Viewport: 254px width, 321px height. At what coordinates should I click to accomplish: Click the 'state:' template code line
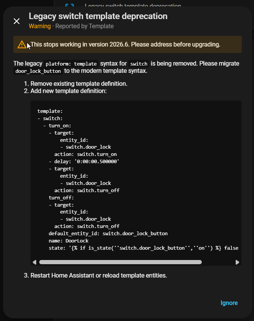[x=143, y=248]
